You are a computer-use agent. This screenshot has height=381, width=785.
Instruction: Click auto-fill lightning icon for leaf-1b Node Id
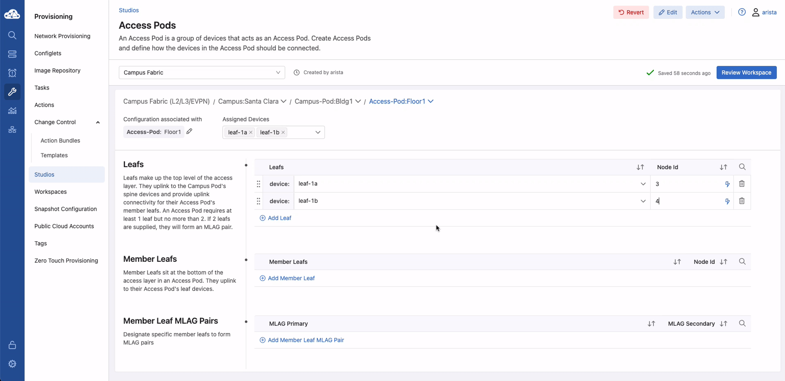(x=727, y=201)
